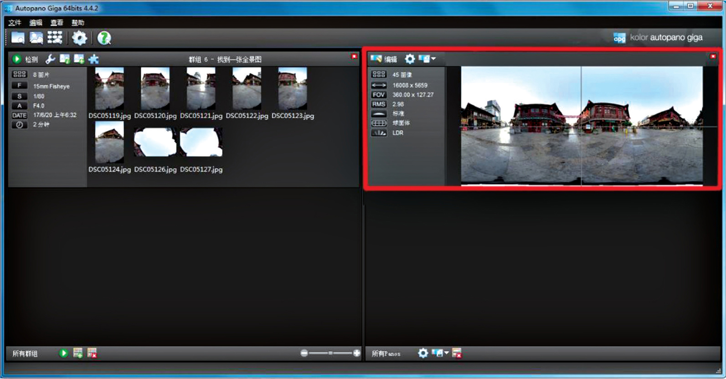Open settings gear in the main toolbar
The width and height of the screenshot is (726, 379).
[x=79, y=38]
